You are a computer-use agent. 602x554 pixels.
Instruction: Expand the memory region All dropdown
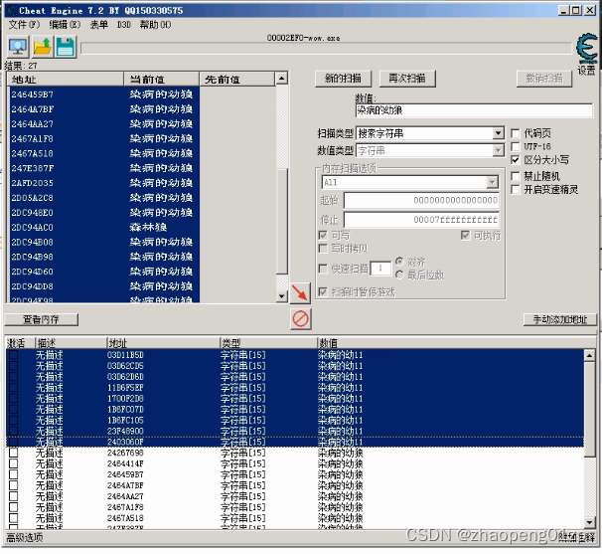click(x=492, y=182)
